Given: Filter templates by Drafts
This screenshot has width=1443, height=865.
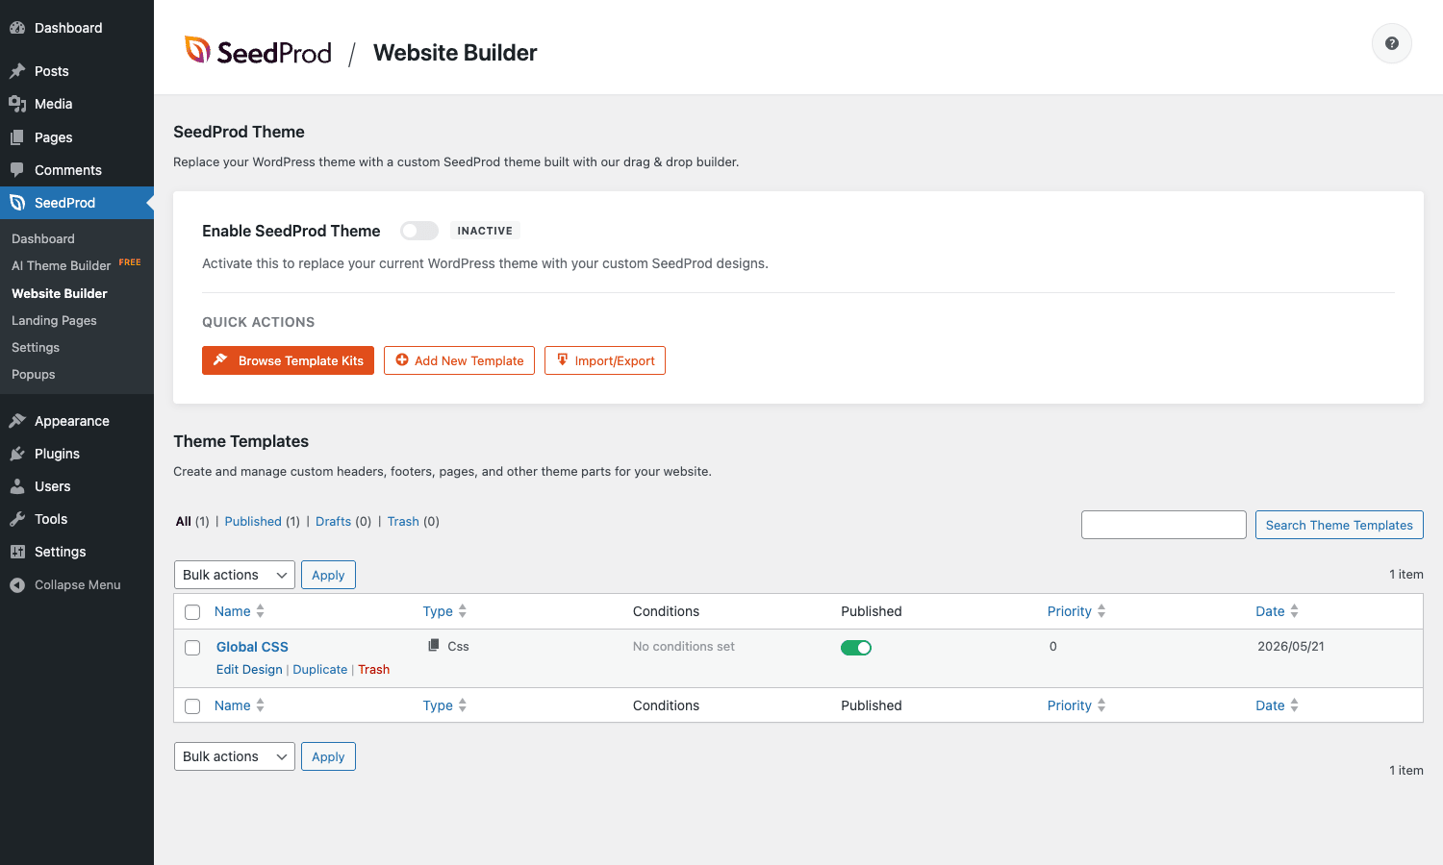Looking at the screenshot, I should [x=333, y=521].
